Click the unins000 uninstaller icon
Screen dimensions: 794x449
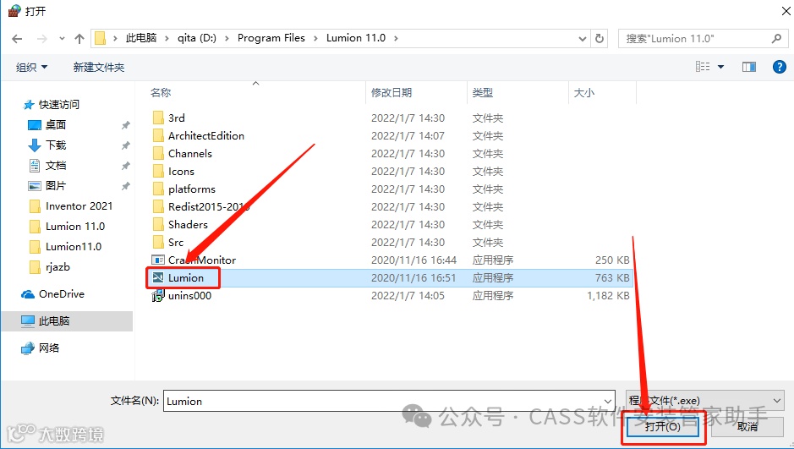(x=158, y=296)
